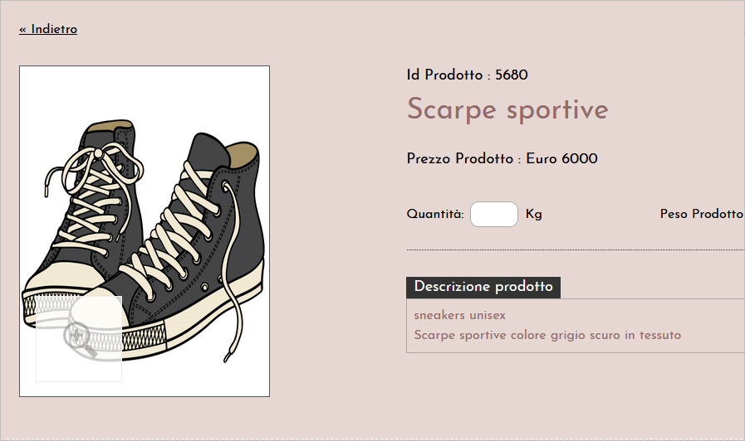This screenshot has width=745, height=441.
Task: Click the right sneaker's tan inner collar
Action: pos(243,154)
